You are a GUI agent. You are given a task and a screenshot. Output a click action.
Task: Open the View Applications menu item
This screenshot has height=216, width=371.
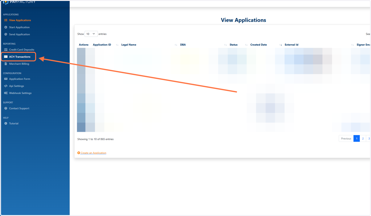20,20
